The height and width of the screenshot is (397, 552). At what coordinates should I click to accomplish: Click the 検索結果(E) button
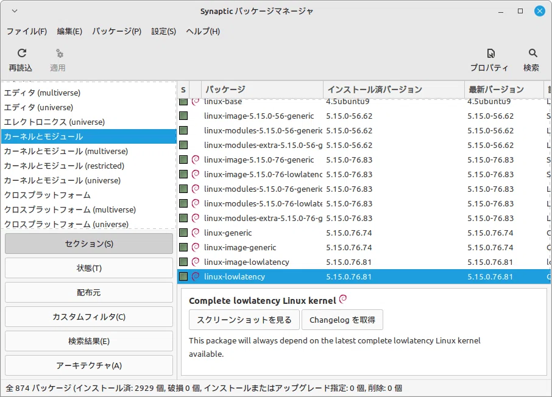click(x=89, y=341)
